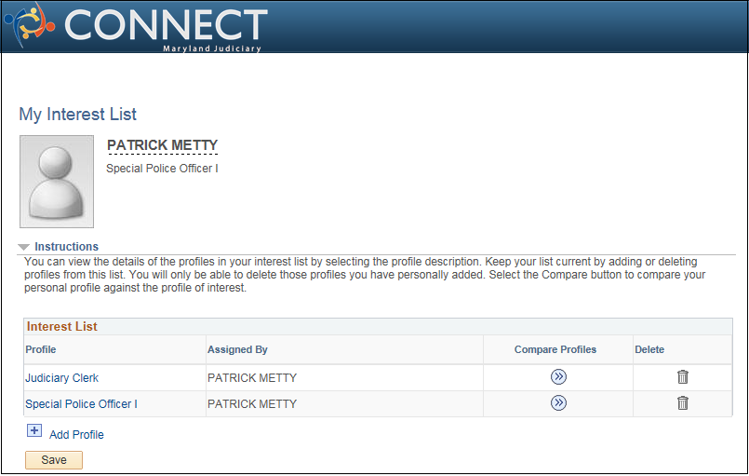Delete the Special Police Officer I profile
749x476 pixels.
(x=683, y=402)
